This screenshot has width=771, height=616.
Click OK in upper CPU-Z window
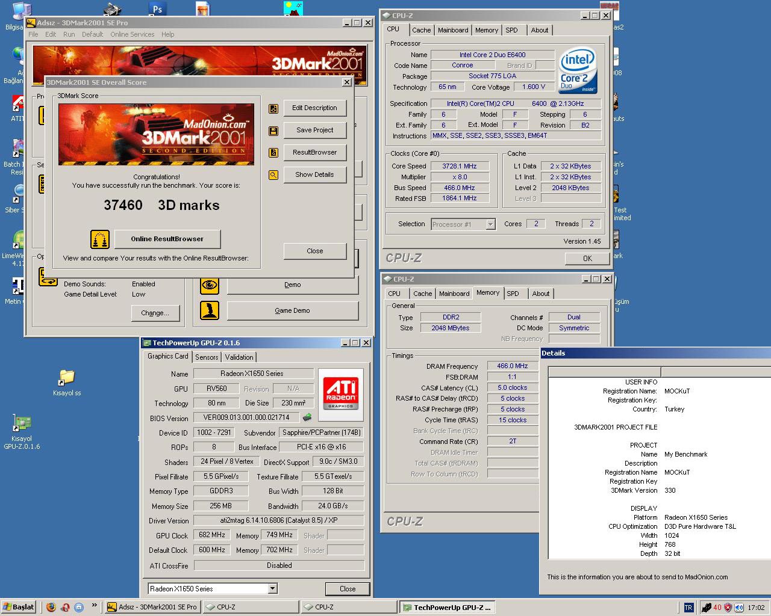(x=588, y=259)
